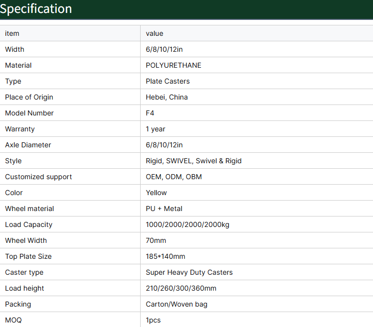Click the Load Capacity 1000/2000/2000/2000kg value
This screenshot has width=373, height=327.
click(187, 224)
